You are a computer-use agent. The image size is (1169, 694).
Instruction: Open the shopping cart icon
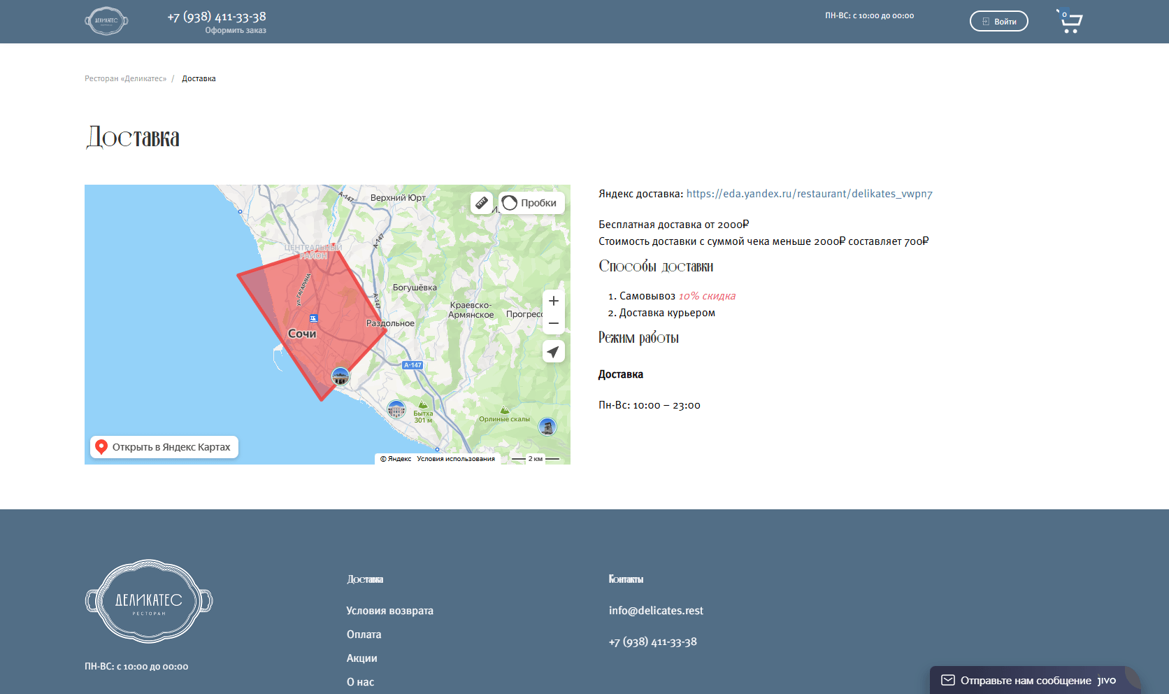pos(1070,22)
